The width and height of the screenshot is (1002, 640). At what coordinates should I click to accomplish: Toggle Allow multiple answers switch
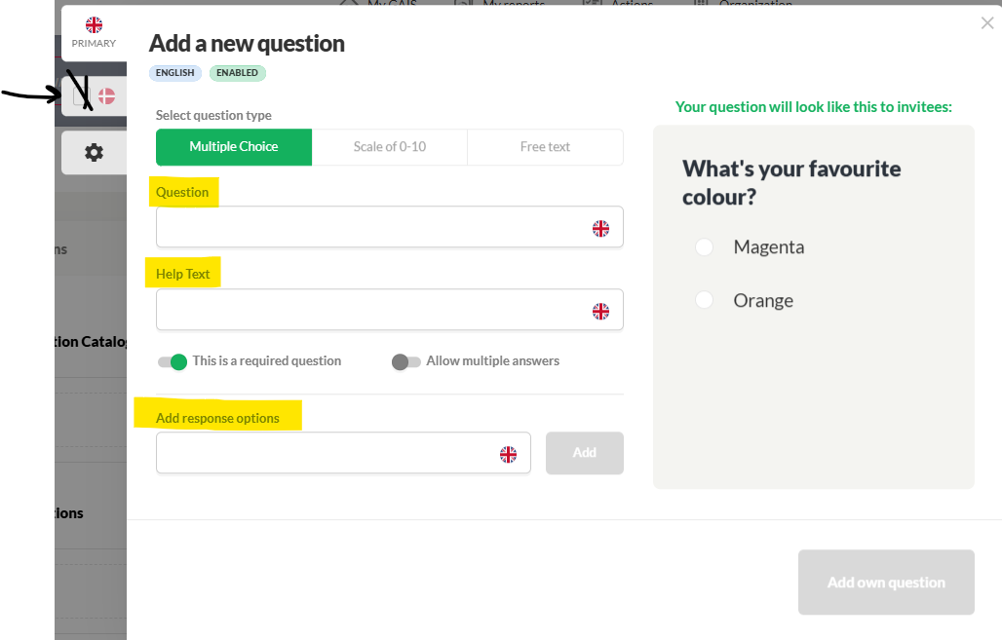[405, 361]
